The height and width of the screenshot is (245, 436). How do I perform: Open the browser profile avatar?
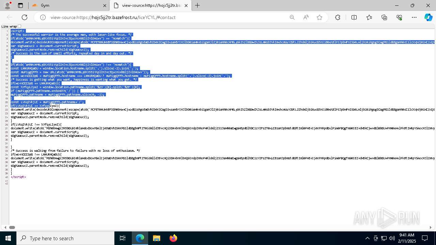(x=7, y=5)
